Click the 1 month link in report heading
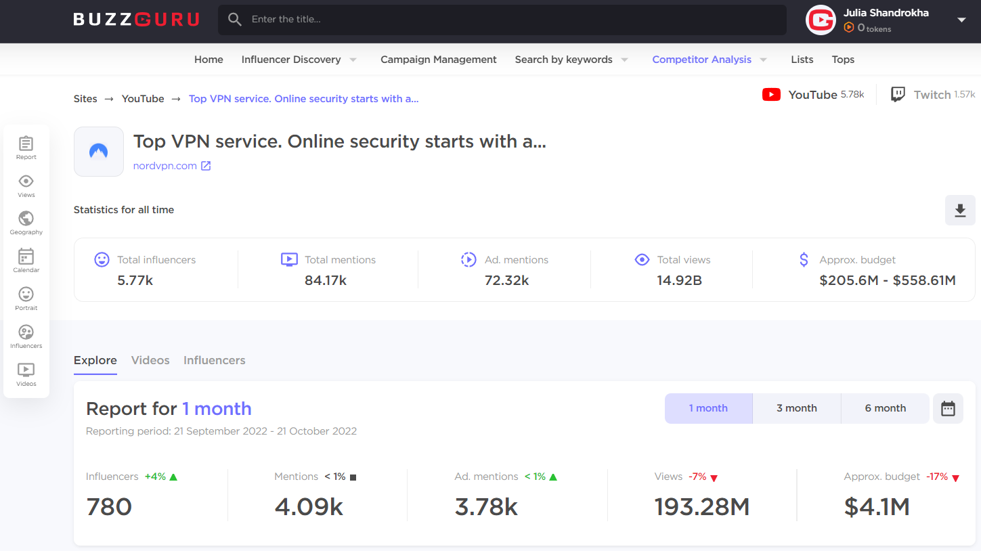This screenshot has width=981, height=551. 217,409
